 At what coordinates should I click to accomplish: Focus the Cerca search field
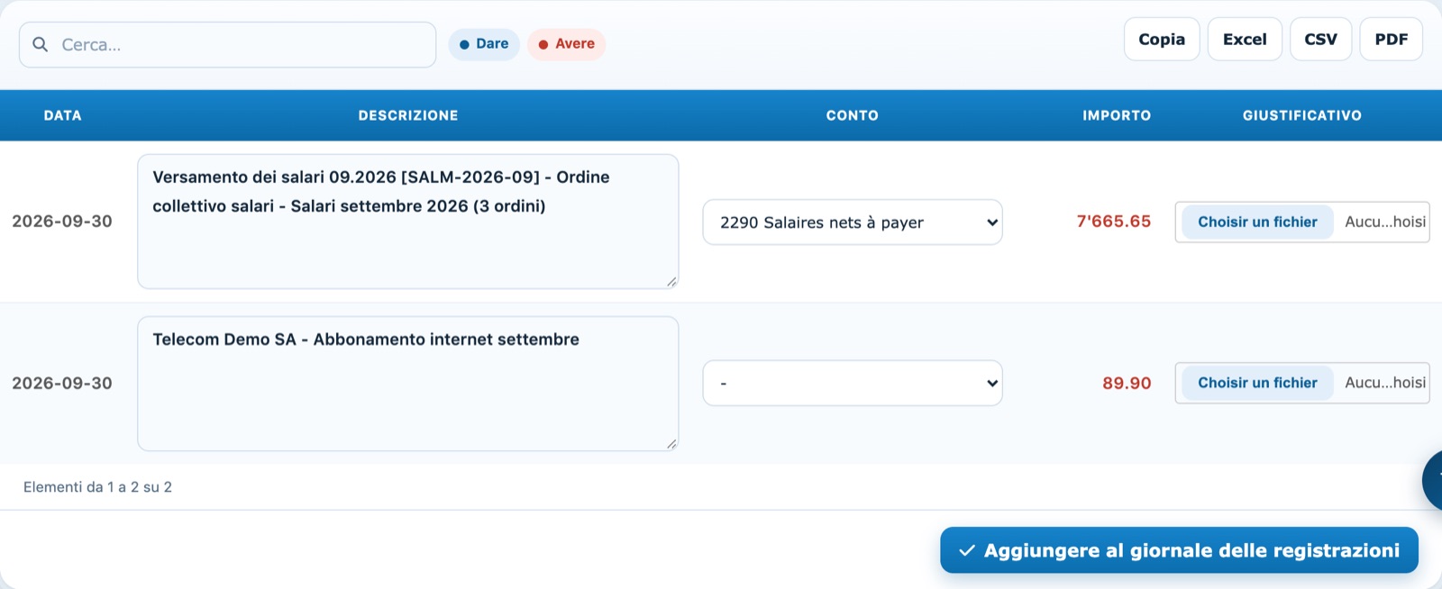point(227,45)
